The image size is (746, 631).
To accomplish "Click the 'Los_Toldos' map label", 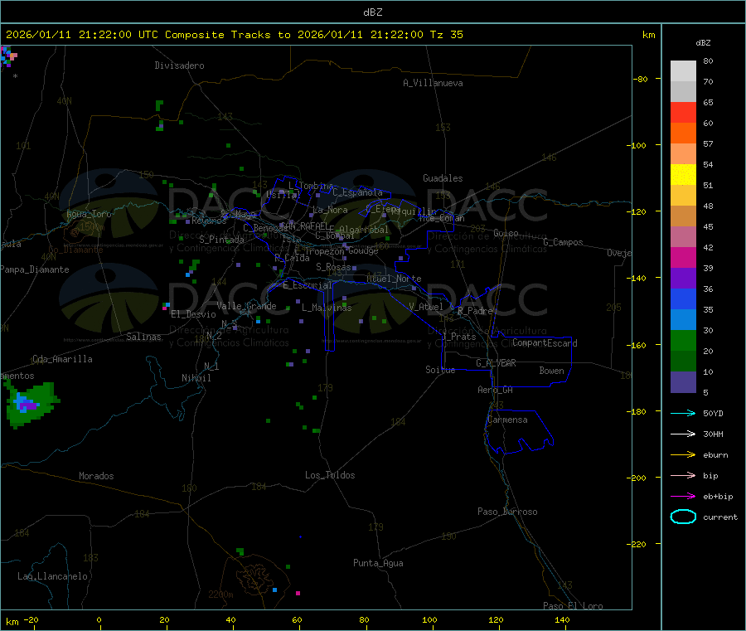I will click(330, 475).
